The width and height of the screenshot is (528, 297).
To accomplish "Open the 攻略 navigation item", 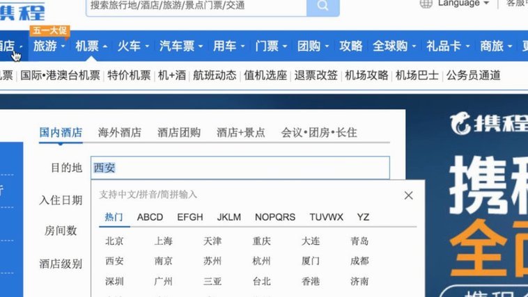I will [x=351, y=46].
